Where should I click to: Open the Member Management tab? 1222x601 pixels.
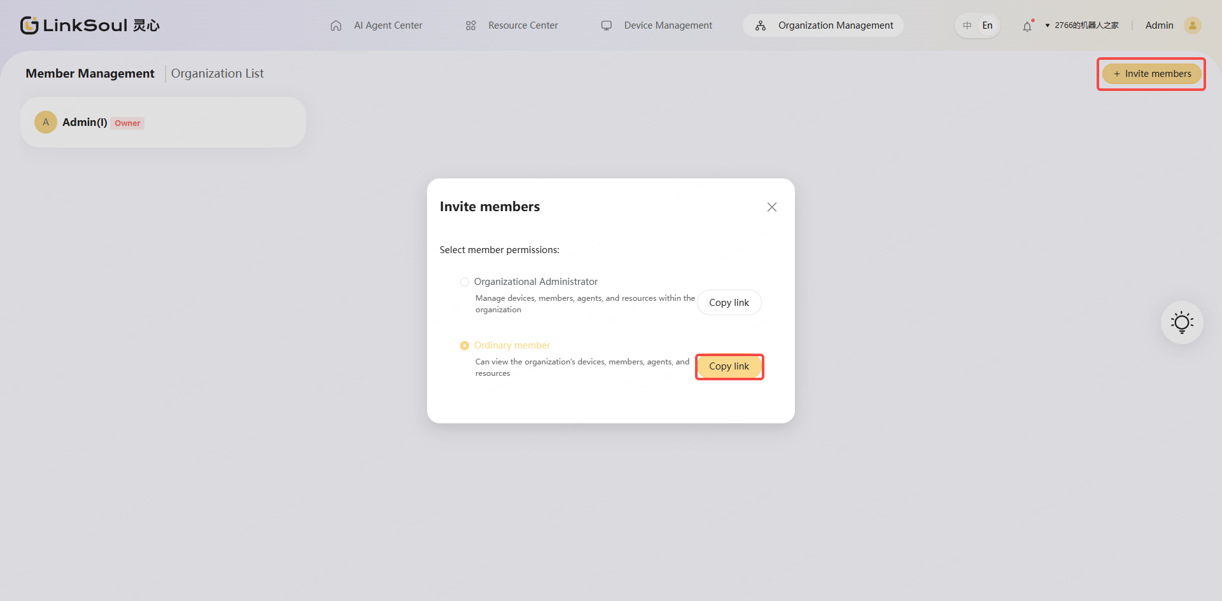(x=90, y=73)
